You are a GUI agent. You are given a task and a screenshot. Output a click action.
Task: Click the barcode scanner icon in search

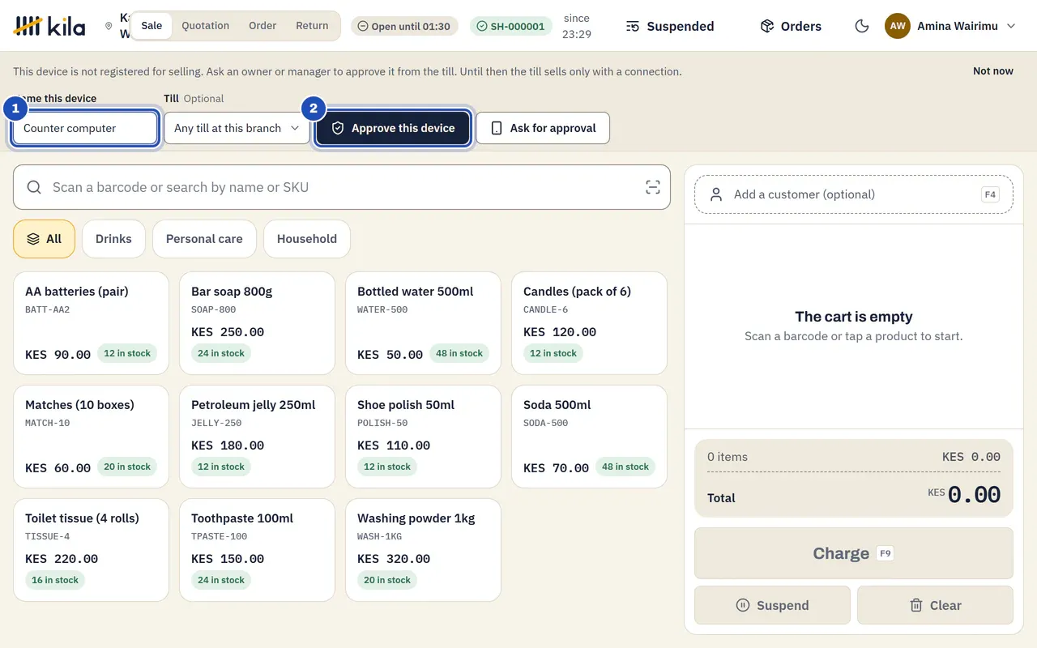(653, 187)
